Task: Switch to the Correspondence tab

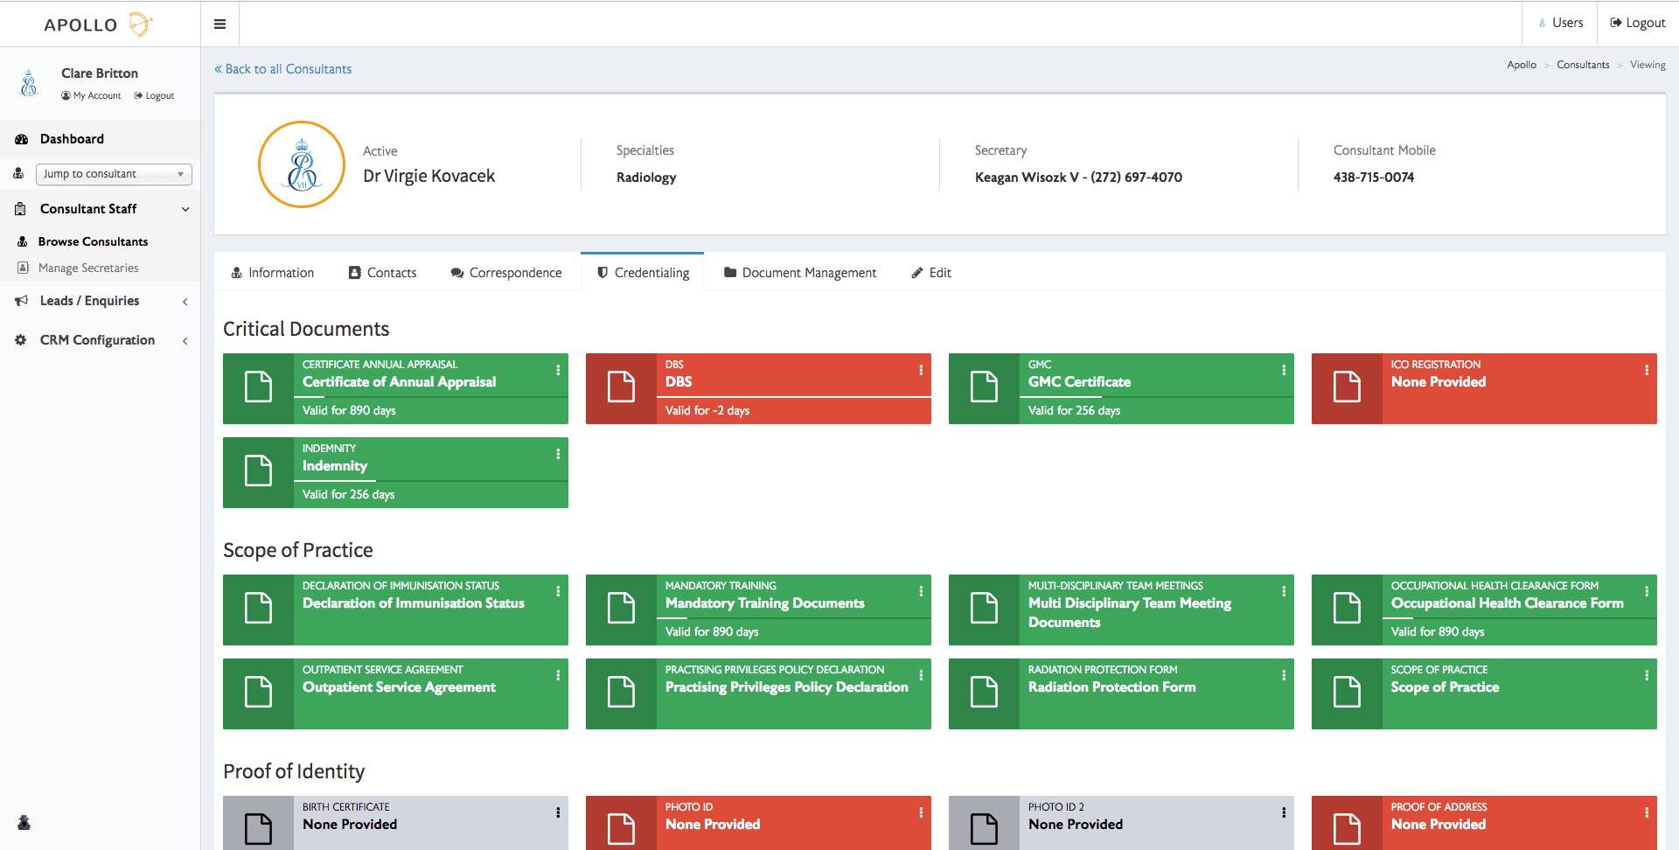Action: coord(506,273)
